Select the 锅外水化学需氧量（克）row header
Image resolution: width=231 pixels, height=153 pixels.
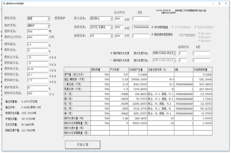click(77, 133)
